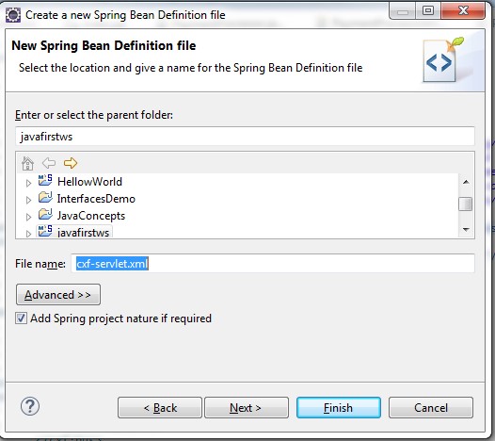Viewport: 495px width, 441px height.
Task: Expand the javafirstws tree node
Action: (x=28, y=234)
